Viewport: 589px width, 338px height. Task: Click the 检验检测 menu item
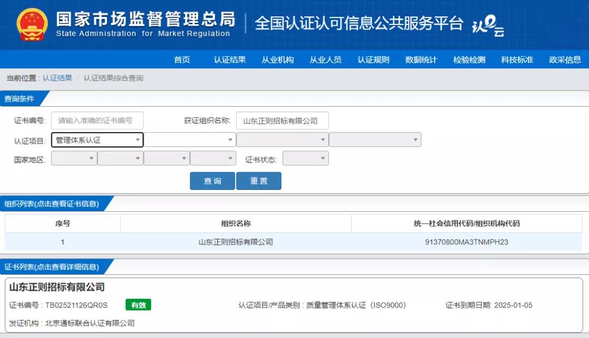click(x=470, y=60)
